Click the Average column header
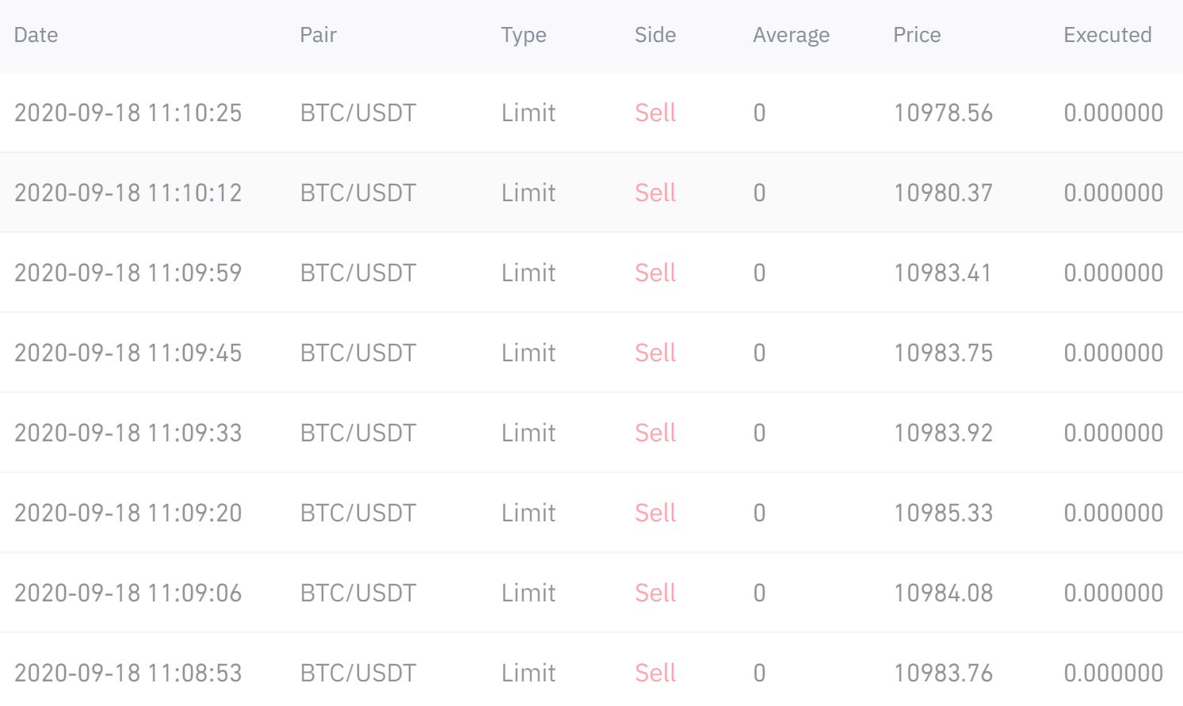Screen dimensions: 1183x706 pos(791,36)
